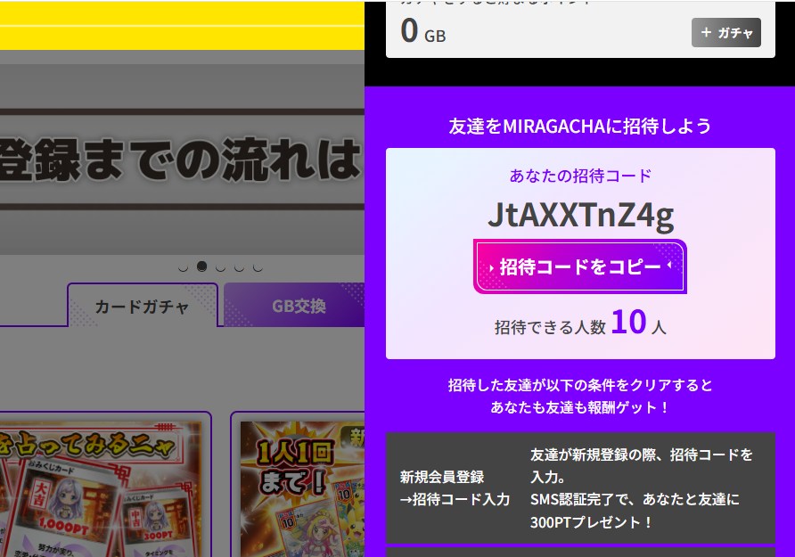Copy invite code with 招待コードをコピー button
Screen dimensions: 795x557
[580, 266]
